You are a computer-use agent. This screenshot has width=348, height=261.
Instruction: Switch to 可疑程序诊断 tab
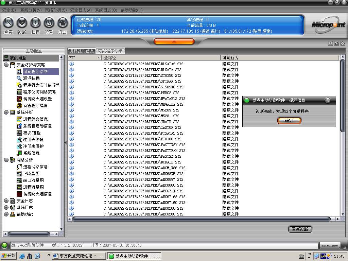(110, 51)
